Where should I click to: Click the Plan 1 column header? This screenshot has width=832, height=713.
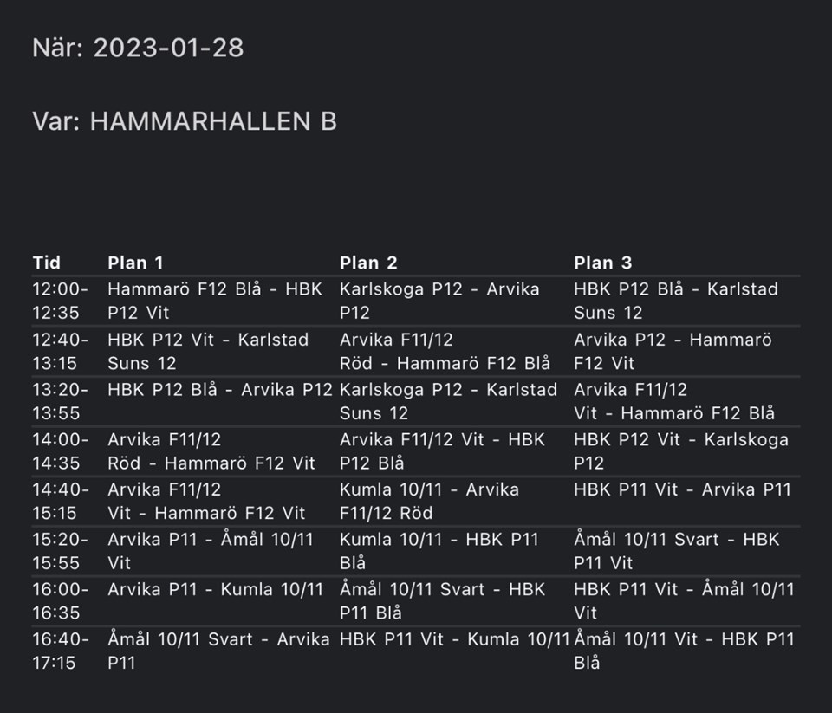tap(135, 263)
